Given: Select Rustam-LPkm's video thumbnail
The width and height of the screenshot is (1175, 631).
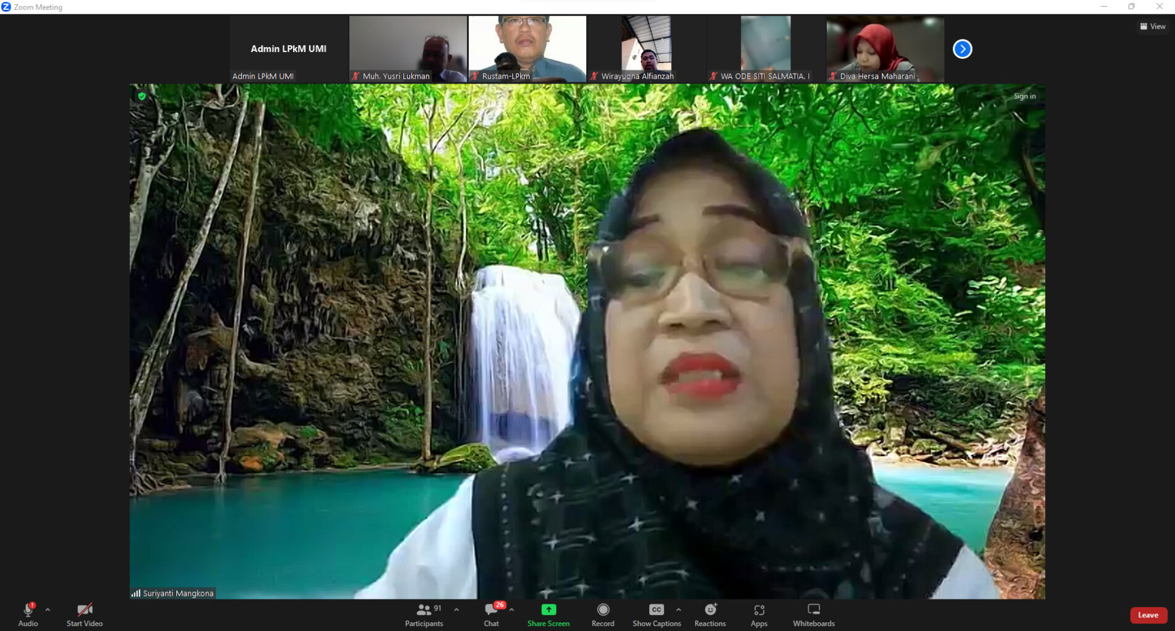Looking at the screenshot, I should click(526, 48).
